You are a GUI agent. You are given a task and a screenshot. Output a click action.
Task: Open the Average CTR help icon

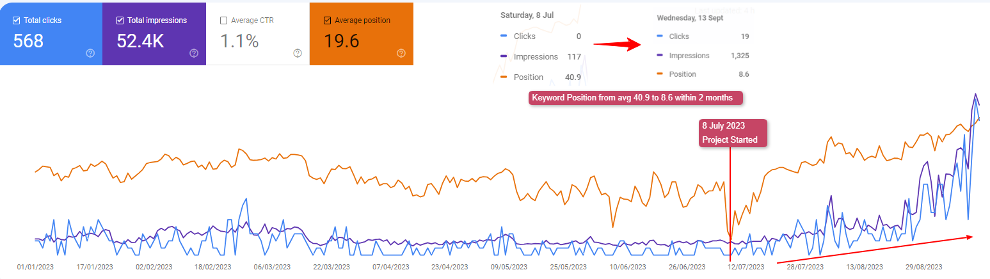[x=298, y=53]
